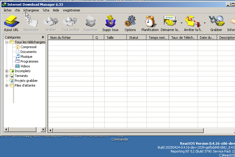Sort by the Taille column header
This screenshot has width=235, height=157.
click(116, 38)
